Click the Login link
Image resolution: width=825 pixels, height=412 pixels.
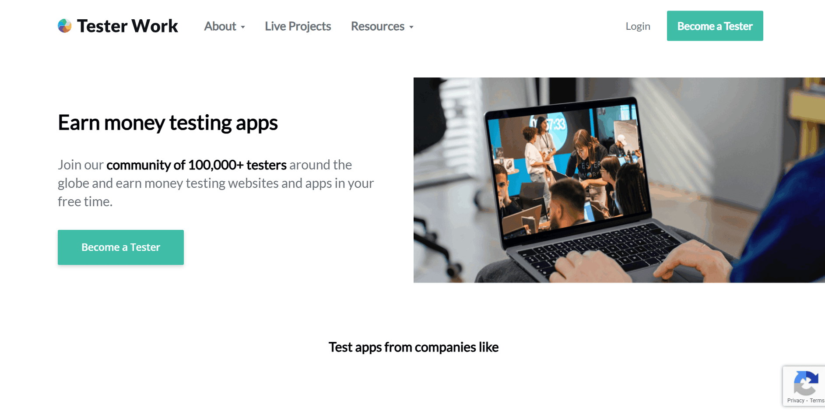[x=638, y=26]
